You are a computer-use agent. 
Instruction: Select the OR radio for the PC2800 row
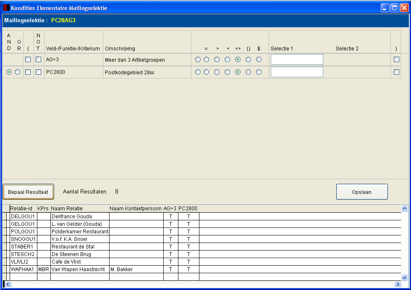[x=17, y=72]
